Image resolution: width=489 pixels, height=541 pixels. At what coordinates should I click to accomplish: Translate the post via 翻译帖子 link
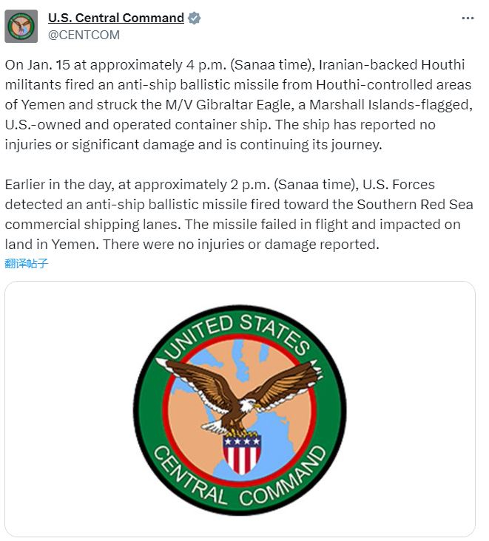point(27,263)
